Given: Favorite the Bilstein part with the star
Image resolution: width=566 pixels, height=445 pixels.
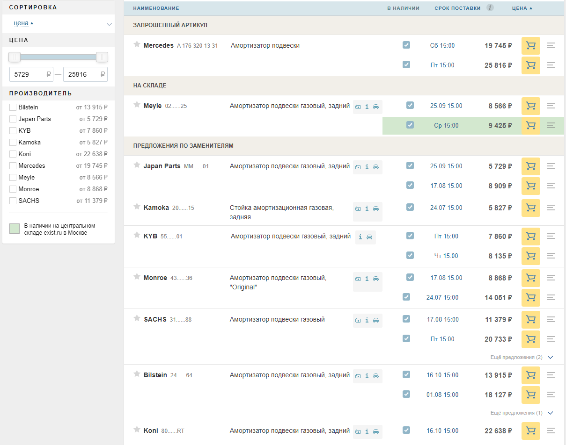Looking at the screenshot, I should (x=137, y=374).
